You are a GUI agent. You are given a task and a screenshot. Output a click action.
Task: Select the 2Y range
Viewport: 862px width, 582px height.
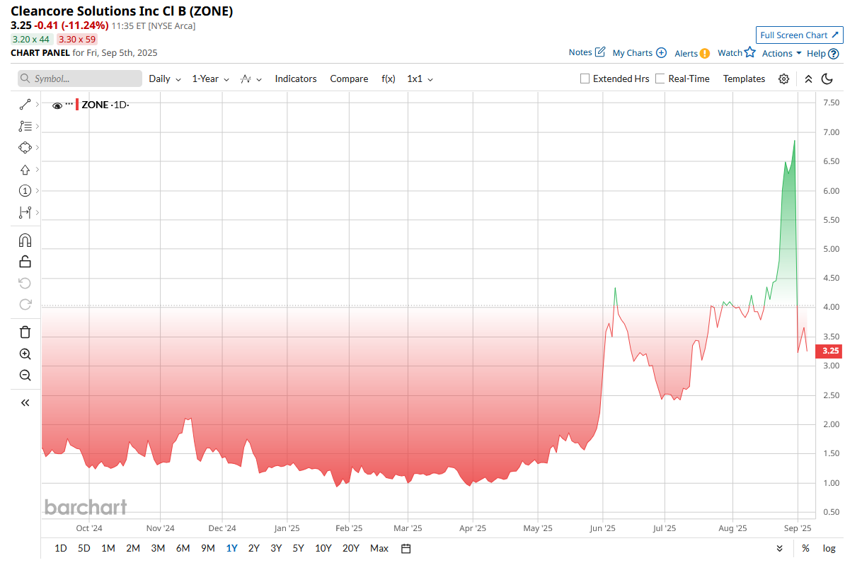253,548
